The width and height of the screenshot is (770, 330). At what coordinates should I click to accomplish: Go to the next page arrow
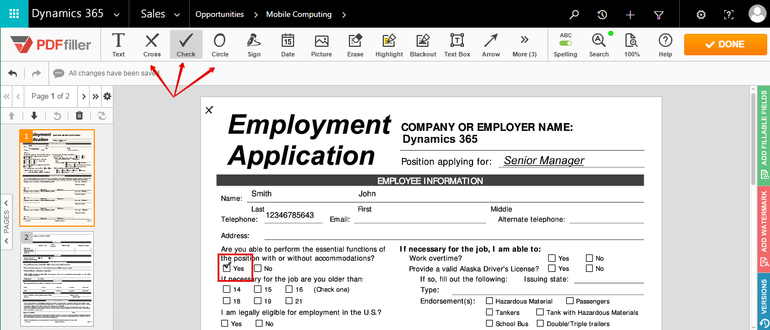coord(84,96)
